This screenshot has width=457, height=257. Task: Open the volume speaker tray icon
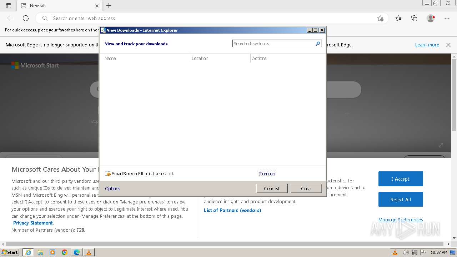tap(406, 252)
